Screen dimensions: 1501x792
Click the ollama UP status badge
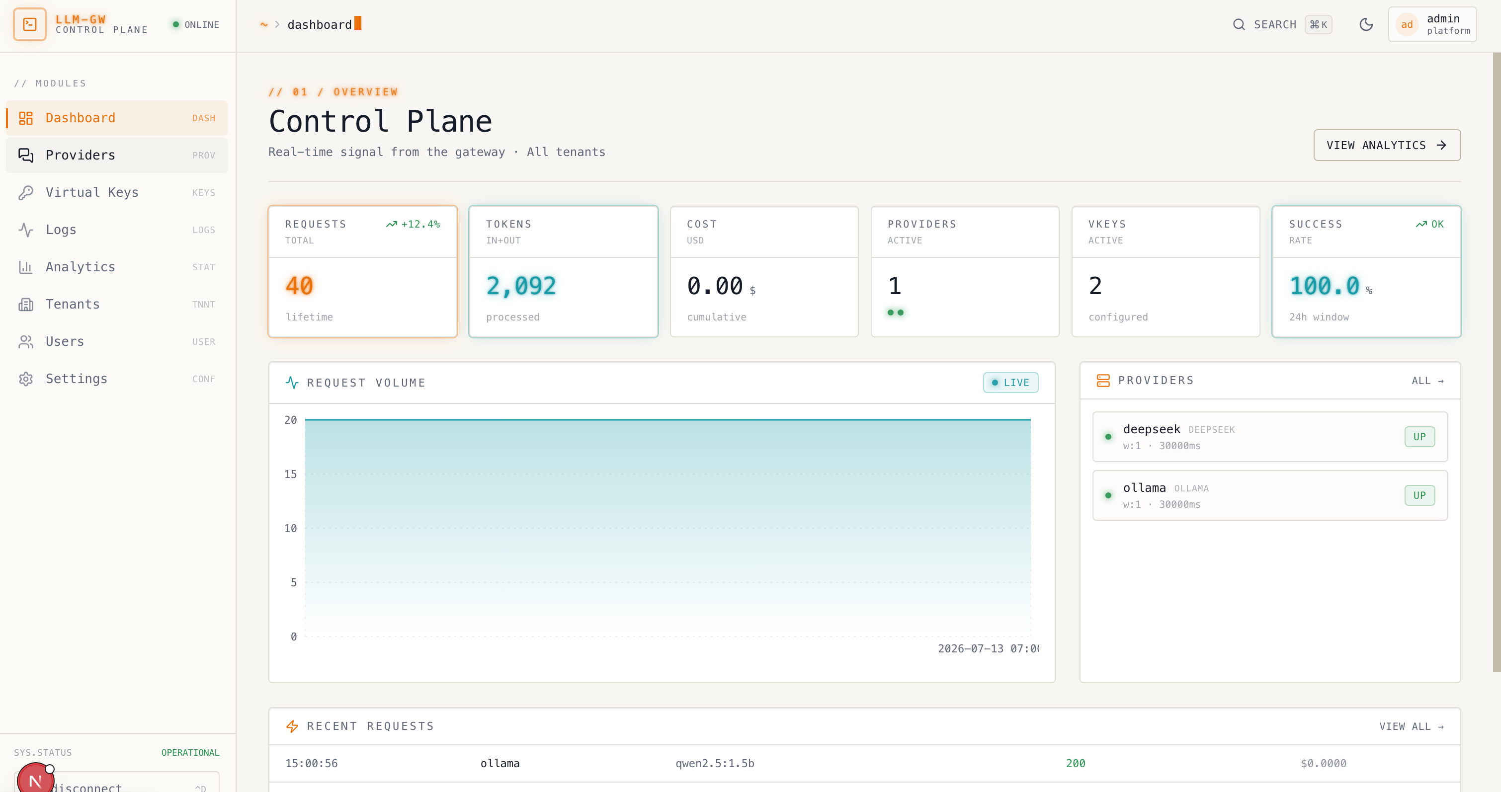1419,495
